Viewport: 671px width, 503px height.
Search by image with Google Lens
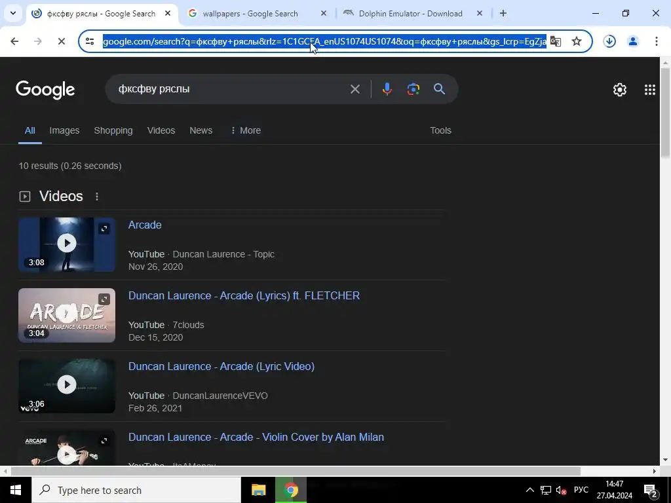[x=413, y=89]
